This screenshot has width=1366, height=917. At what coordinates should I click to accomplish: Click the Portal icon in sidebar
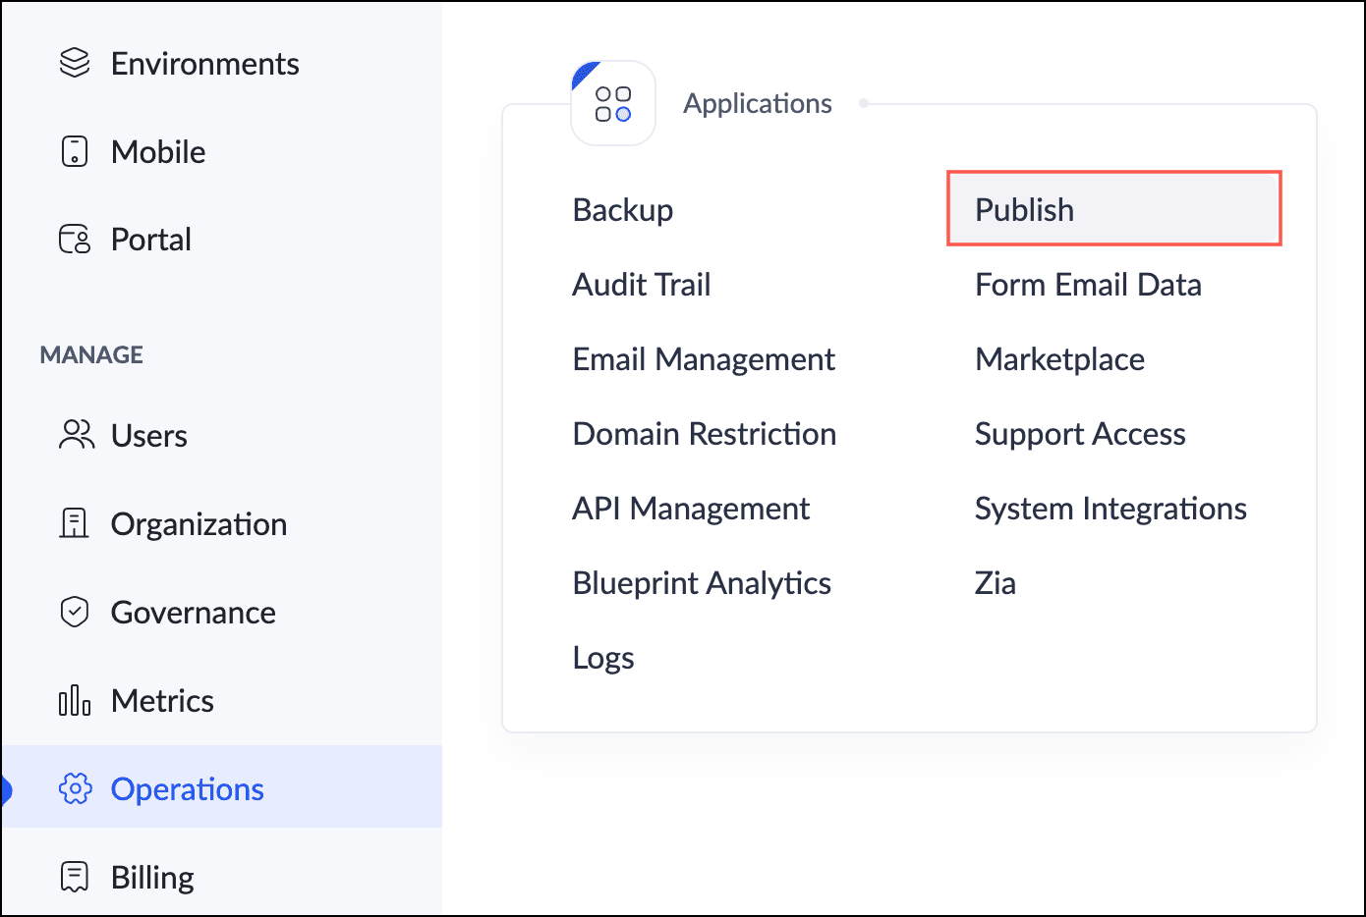(75, 240)
